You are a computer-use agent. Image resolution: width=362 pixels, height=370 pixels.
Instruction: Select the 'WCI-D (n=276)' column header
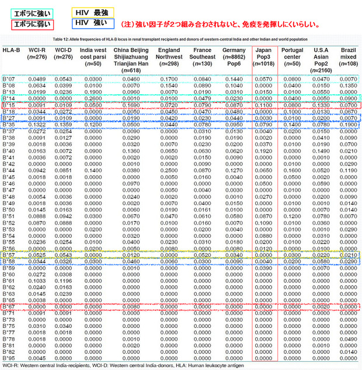[x=63, y=54]
